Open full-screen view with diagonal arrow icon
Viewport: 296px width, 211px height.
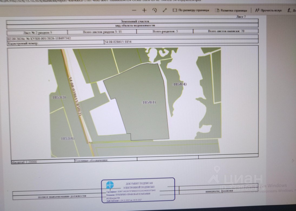165,10
